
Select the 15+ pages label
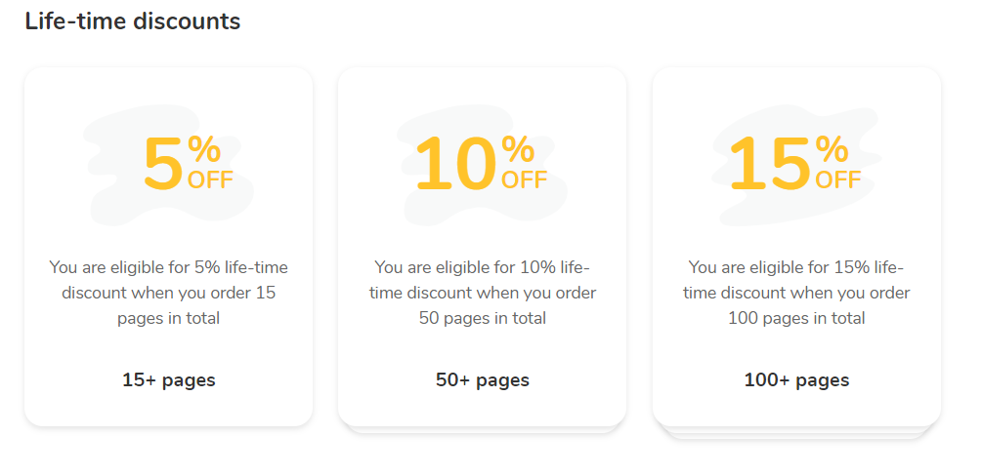pyautogui.click(x=168, y=379)
